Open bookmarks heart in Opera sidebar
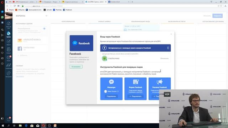 click(x=2, y=53)
